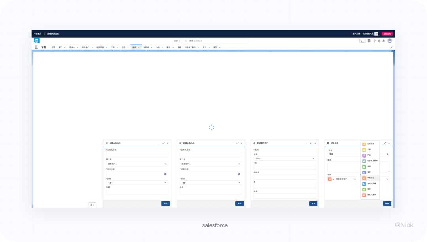The image size is (427, 242).
Task: Click the magnifier in 搜索潜在客户 field
Action: click(355, 179)
